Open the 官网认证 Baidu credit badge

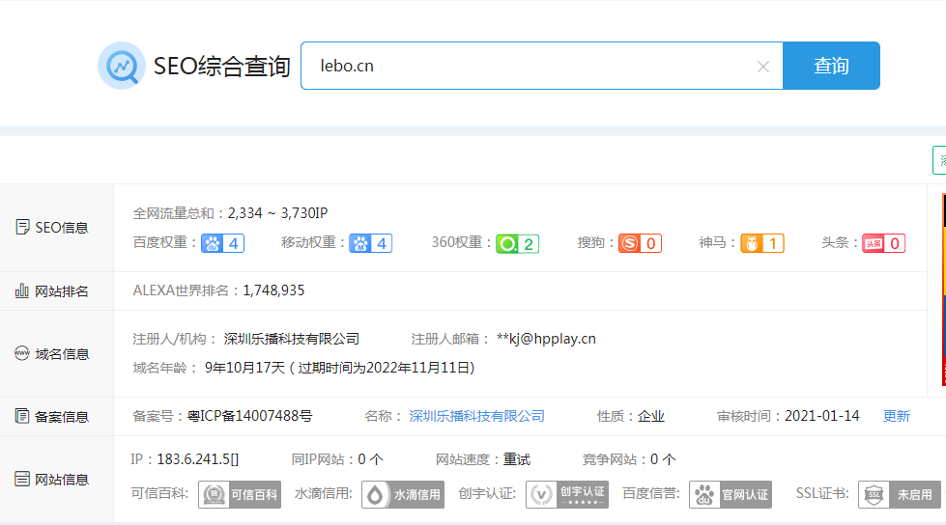pos(731,494)
